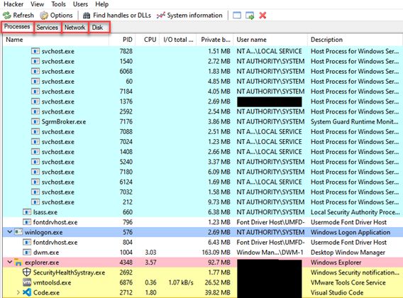Open the Hacker menu
The image size is (403, 298).
point(13,4)
